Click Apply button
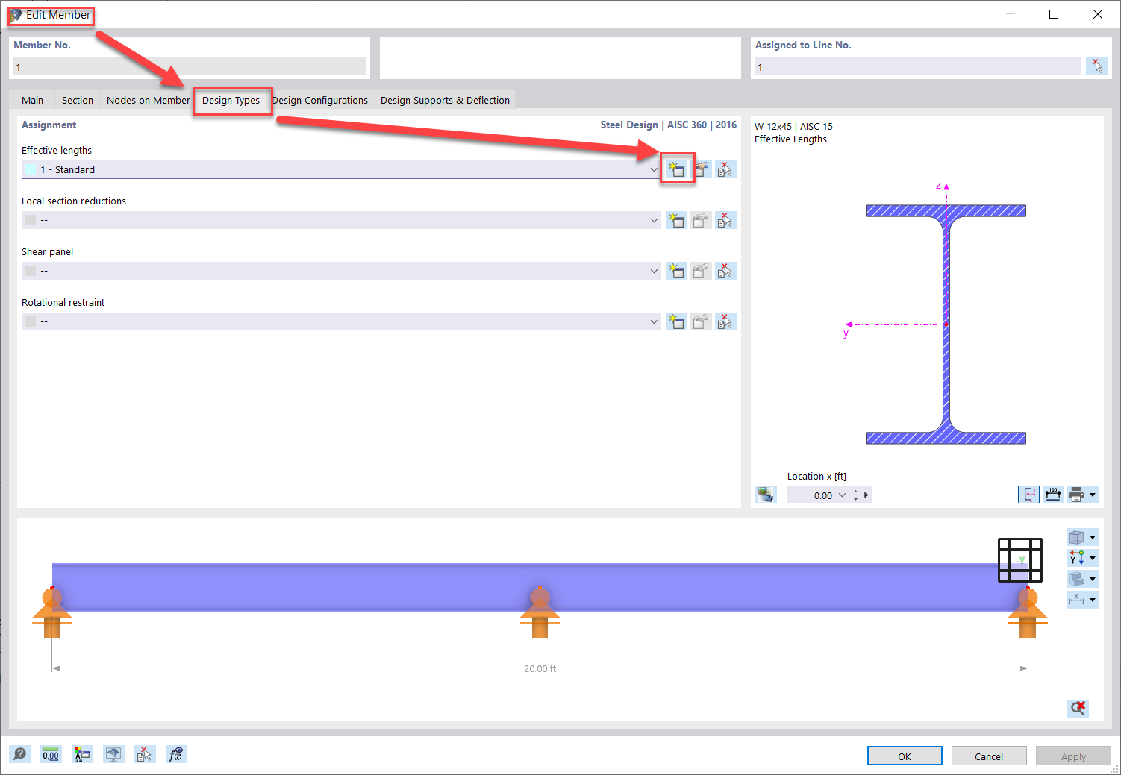1121x775 pixels. coord(1073,756)
